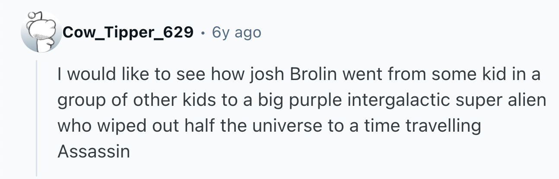Click the "6y ago" comment timestamp
The image size is (559, 179).
[x=237, y=32]
